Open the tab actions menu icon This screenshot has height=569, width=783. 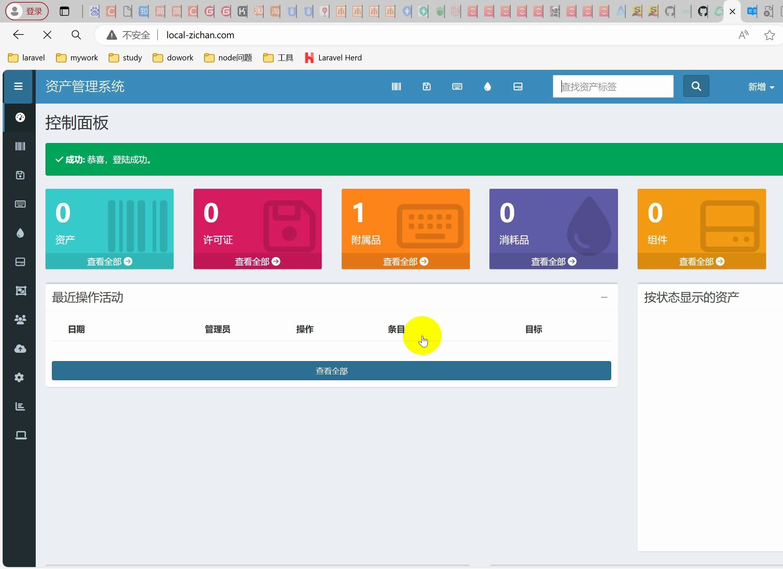65,11
